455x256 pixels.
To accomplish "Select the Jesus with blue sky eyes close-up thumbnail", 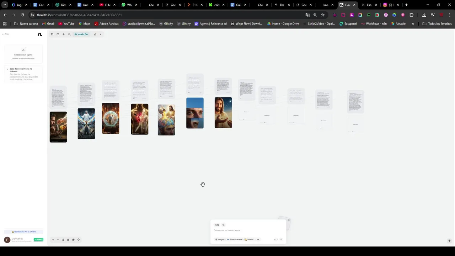I will coord(195,113).
